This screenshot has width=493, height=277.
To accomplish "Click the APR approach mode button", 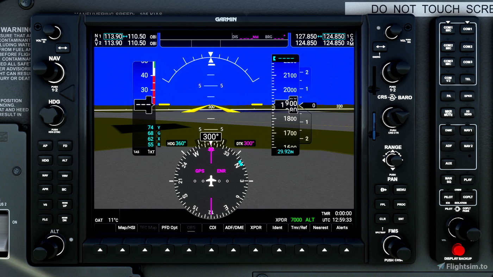I will 45,189.
